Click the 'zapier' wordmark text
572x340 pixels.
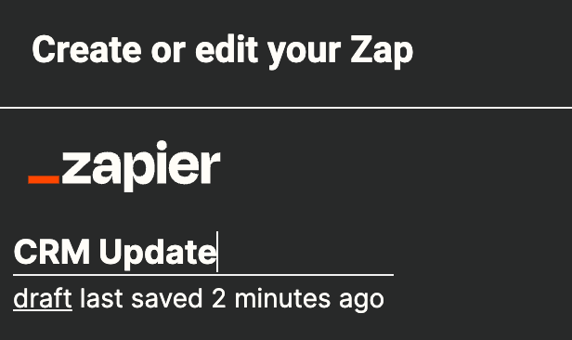tap(141, 166)
